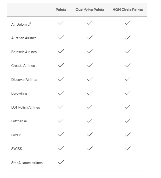Click the Points checkmark for Croatia Airlines
This screenshot has width=161, height=178.
point(61,65)
